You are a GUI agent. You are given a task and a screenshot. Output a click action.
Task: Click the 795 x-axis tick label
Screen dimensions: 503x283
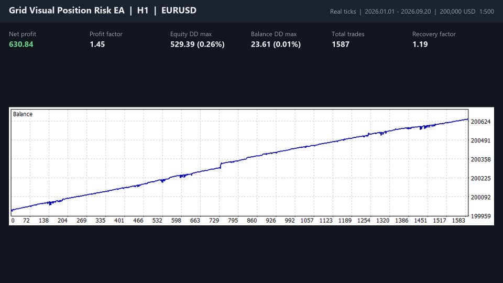click(233, 221)
